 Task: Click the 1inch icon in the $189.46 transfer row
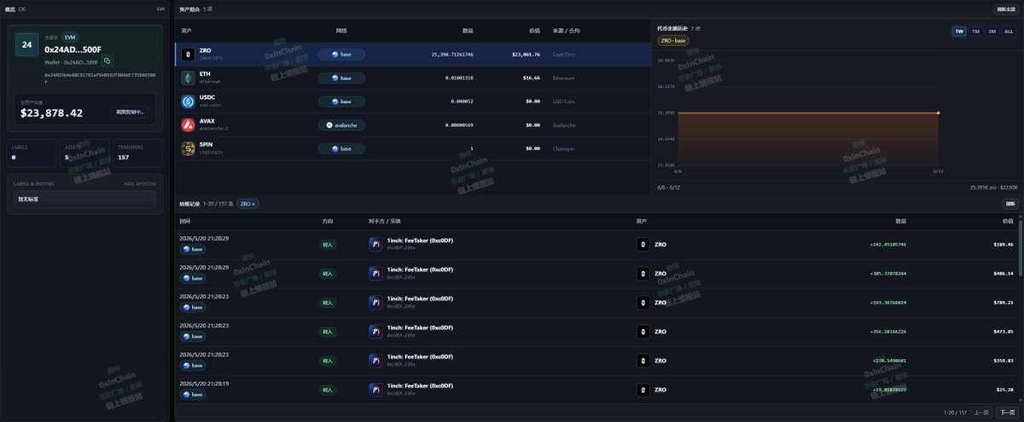375,245
